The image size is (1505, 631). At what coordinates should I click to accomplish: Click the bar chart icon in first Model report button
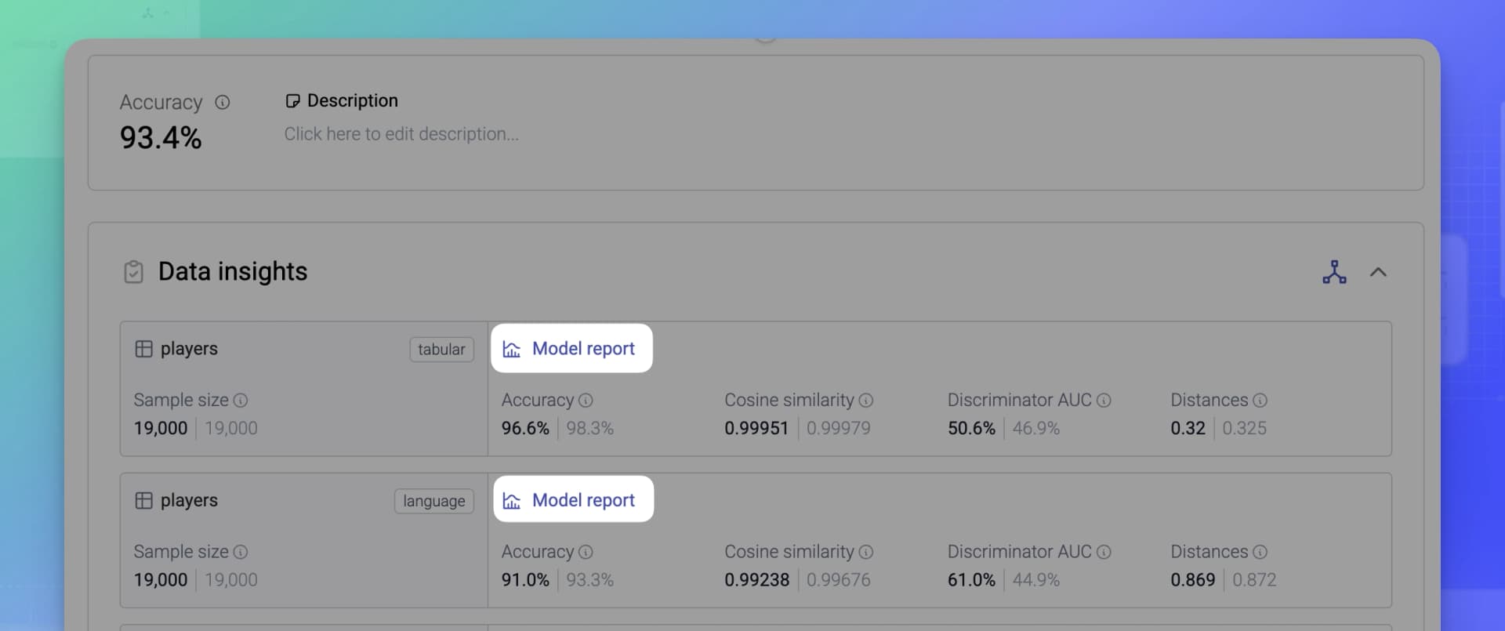point(511,350)
